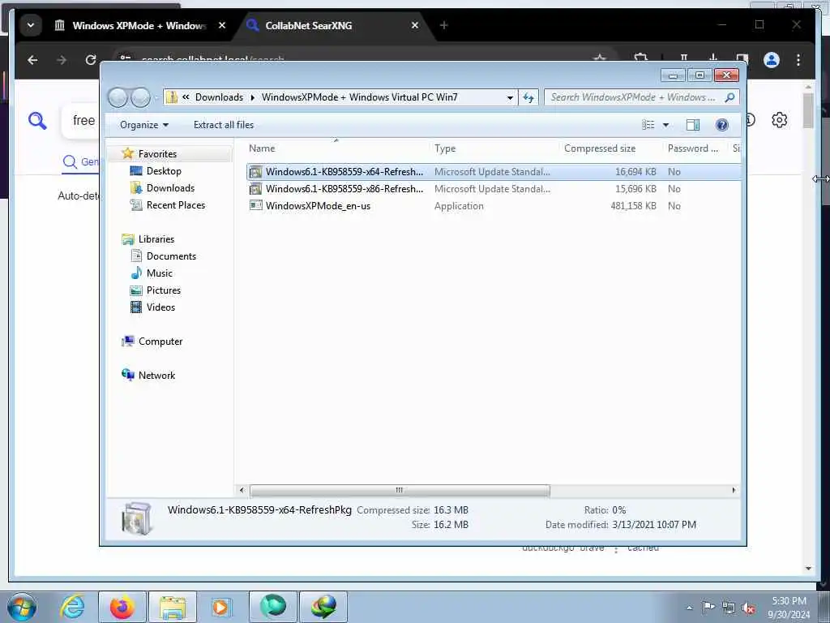Open SearXNG preferences gear icon

pos(779,120)
